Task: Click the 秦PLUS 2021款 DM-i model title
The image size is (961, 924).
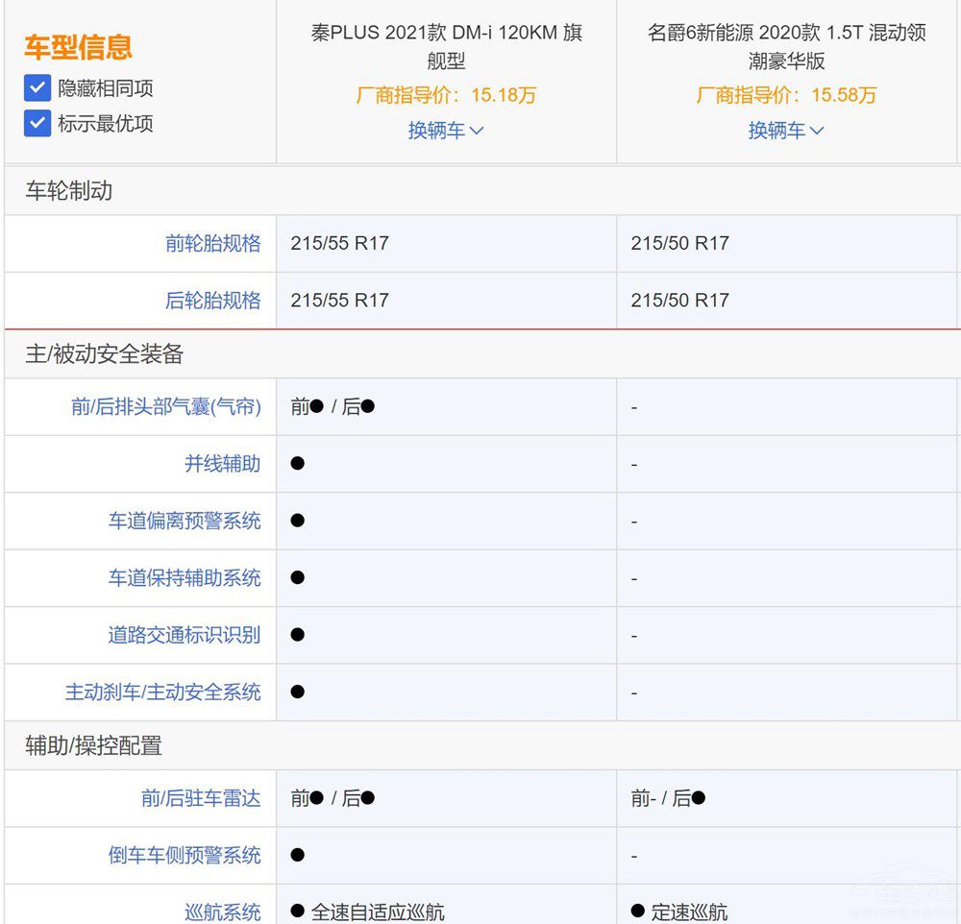Action: click(x=446, y=46)
